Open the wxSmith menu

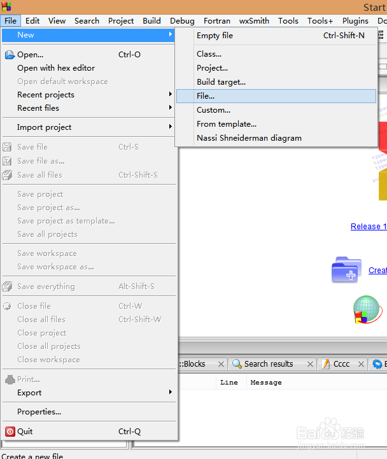pos(254,21)
